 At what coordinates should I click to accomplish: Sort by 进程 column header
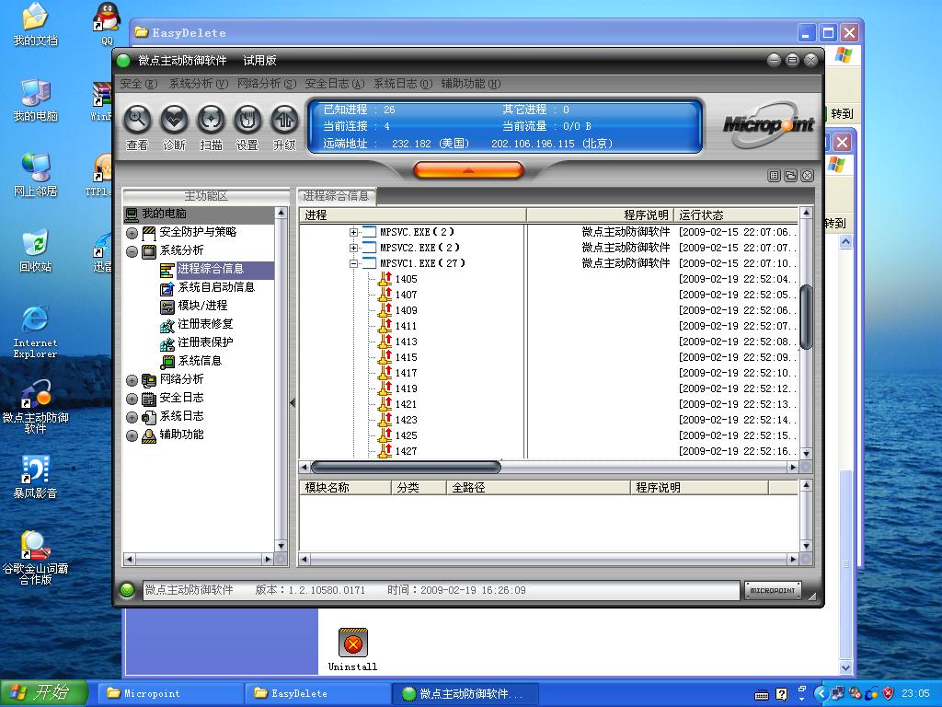[413, 215]
